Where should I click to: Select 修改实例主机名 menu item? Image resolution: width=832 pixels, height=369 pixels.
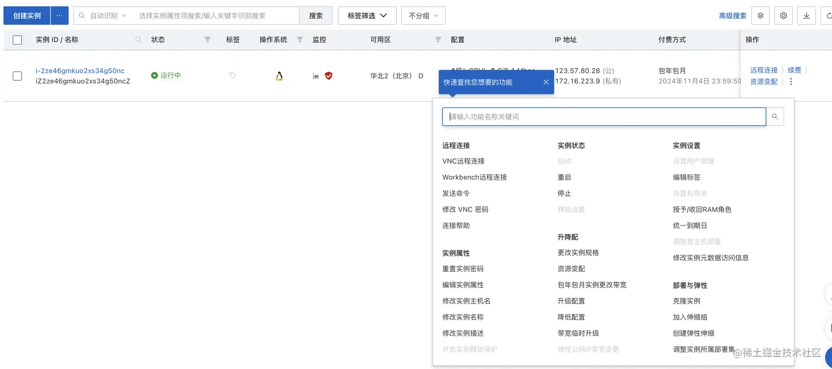tap(467, 301)
